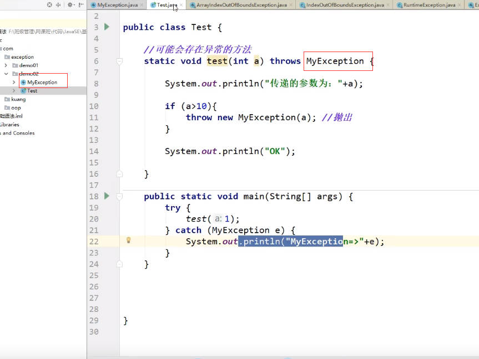Click class name Test on line 3
Image resolution: width=479 pixels, height=359 pixels.
pyautogui.click(x=201, y=27)
